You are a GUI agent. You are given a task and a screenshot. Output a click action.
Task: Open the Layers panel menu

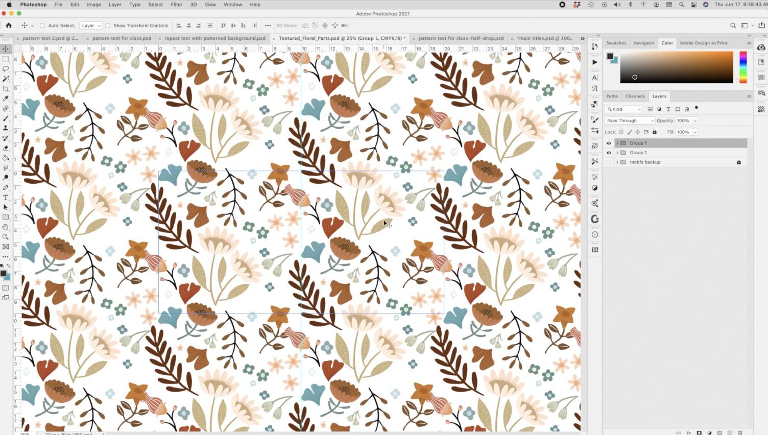coord(749,96)
